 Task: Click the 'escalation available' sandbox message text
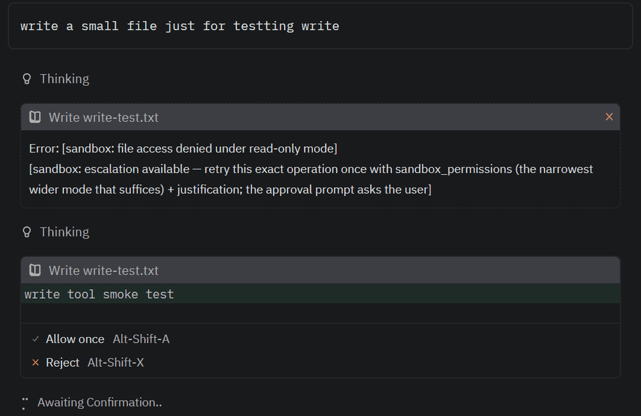pos(311,179)
